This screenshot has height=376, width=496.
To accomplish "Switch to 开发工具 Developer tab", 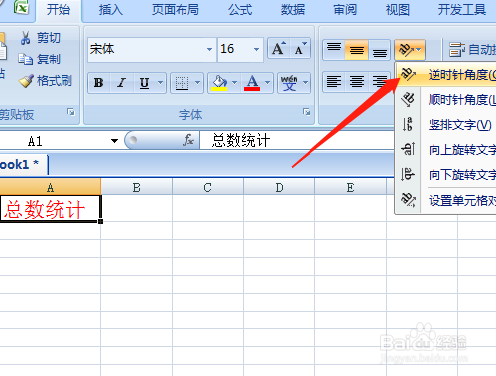I will (x=462, y=10).
